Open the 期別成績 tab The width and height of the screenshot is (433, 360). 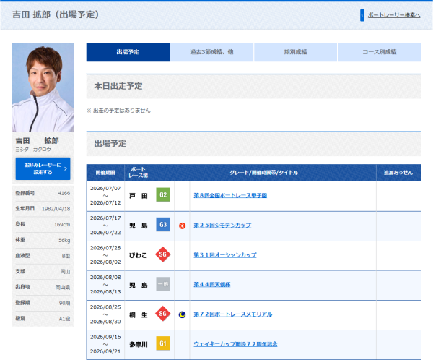pos(295,52)
